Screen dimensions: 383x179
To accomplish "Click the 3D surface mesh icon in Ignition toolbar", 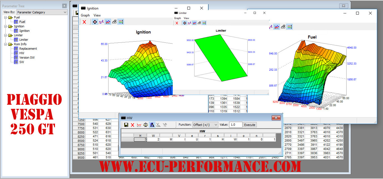I will [x=114, y=22].
